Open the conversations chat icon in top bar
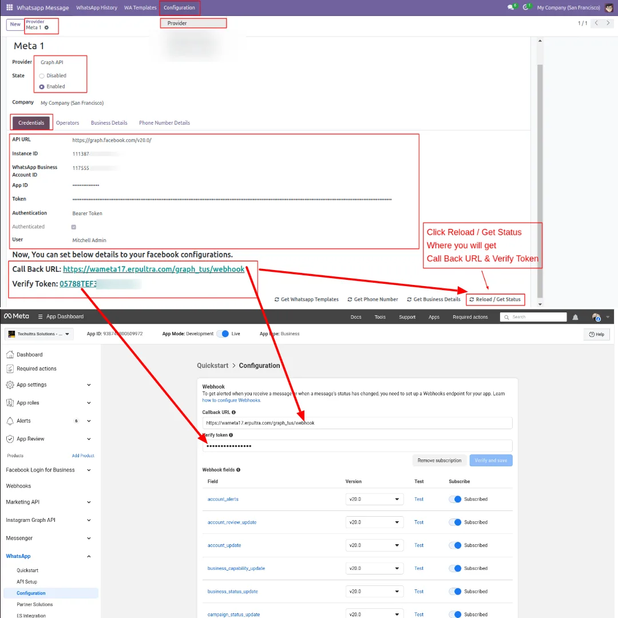The height and width of the screenshot is (618, 618). (511, 7)
